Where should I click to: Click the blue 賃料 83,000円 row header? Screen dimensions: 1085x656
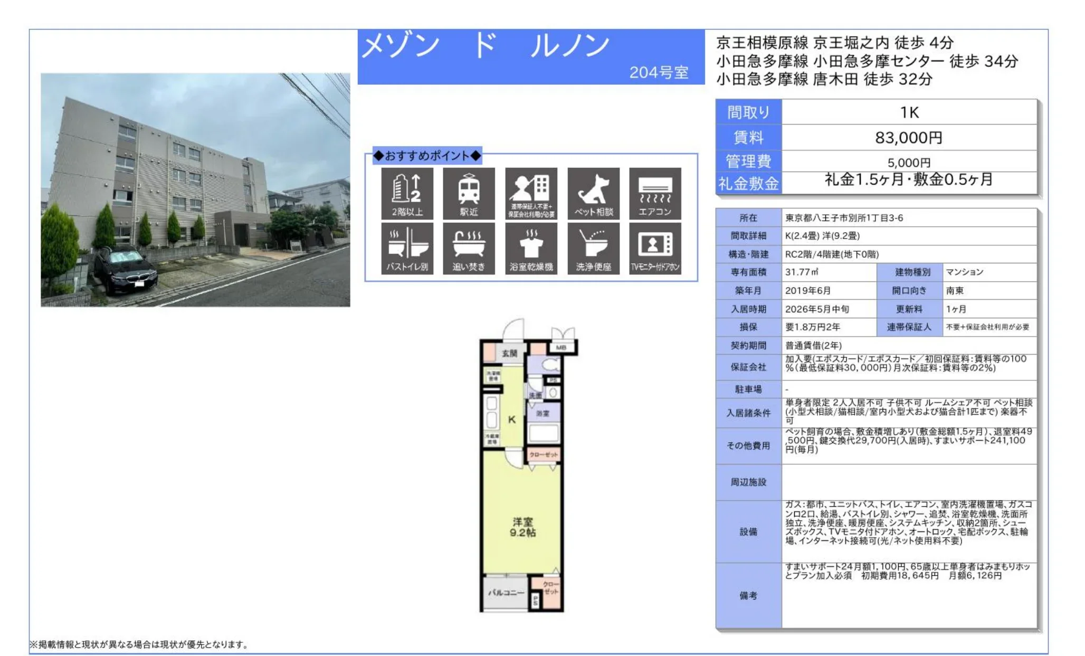[x=748, y=137]
